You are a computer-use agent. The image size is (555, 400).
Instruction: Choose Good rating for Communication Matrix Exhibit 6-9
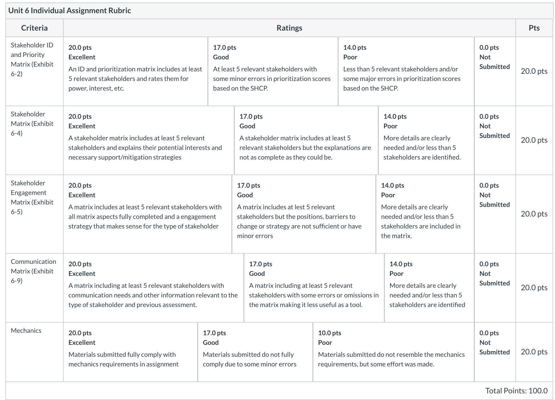pyautogui.click(x=314, y=288)
